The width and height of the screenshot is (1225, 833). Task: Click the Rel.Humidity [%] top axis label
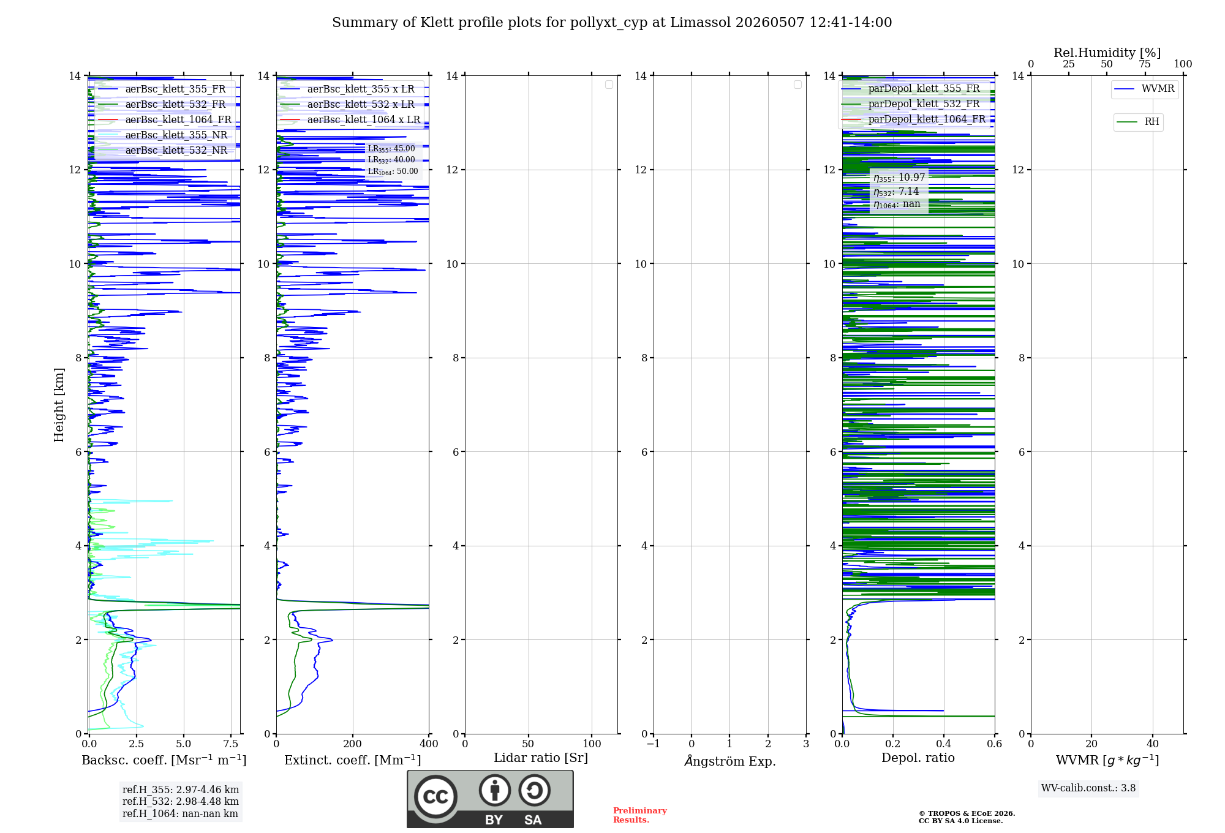pyautogui.click(x=1107, y=53)
